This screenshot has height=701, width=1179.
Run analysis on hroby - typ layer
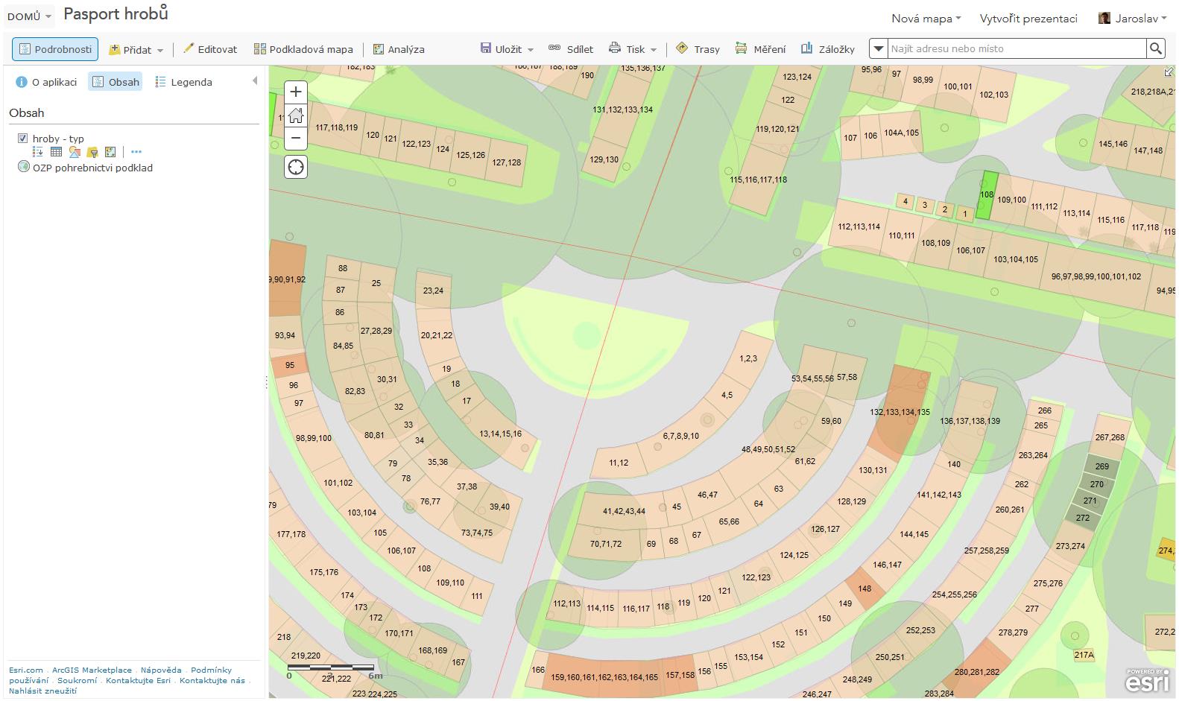(110, 152)
